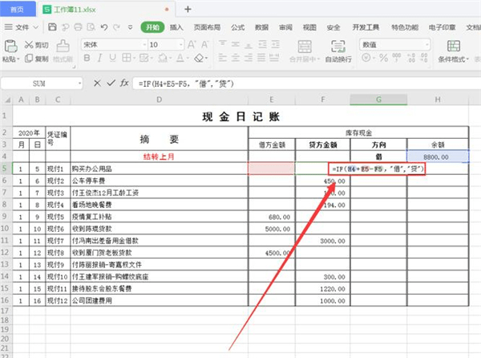Decrease font size with smaller A icon
This screenshot has height=358, width=481.
[205, 44]
